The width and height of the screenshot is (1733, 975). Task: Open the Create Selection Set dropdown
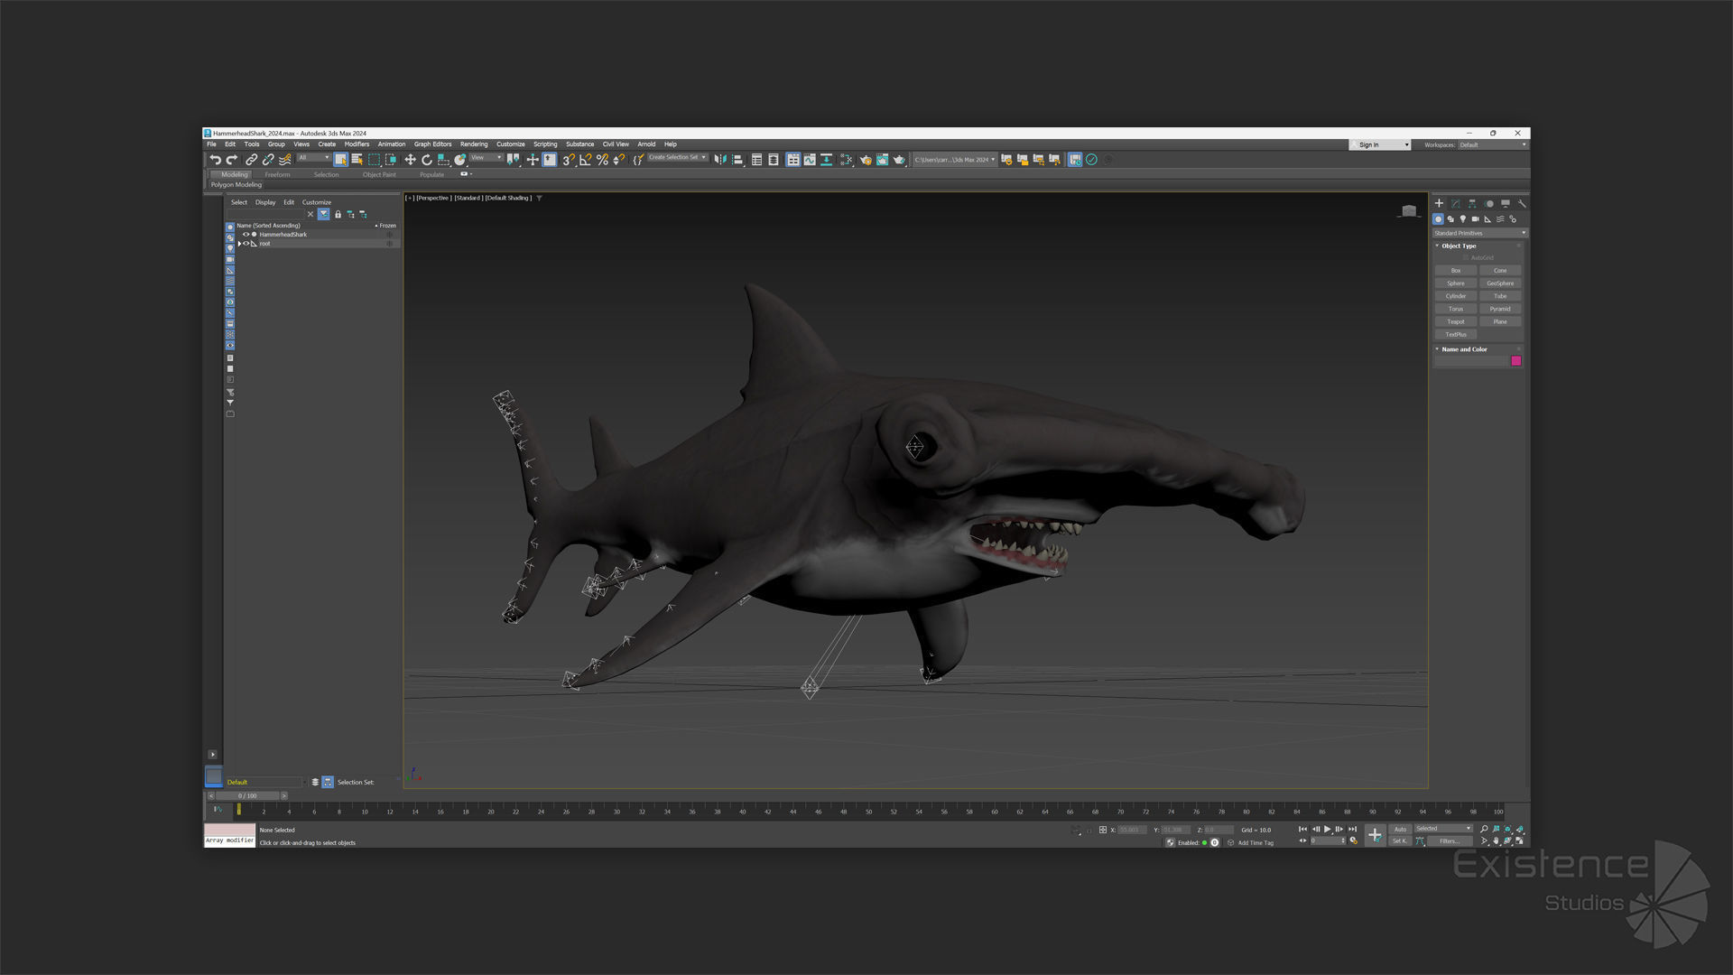click(x=678, y=158)
